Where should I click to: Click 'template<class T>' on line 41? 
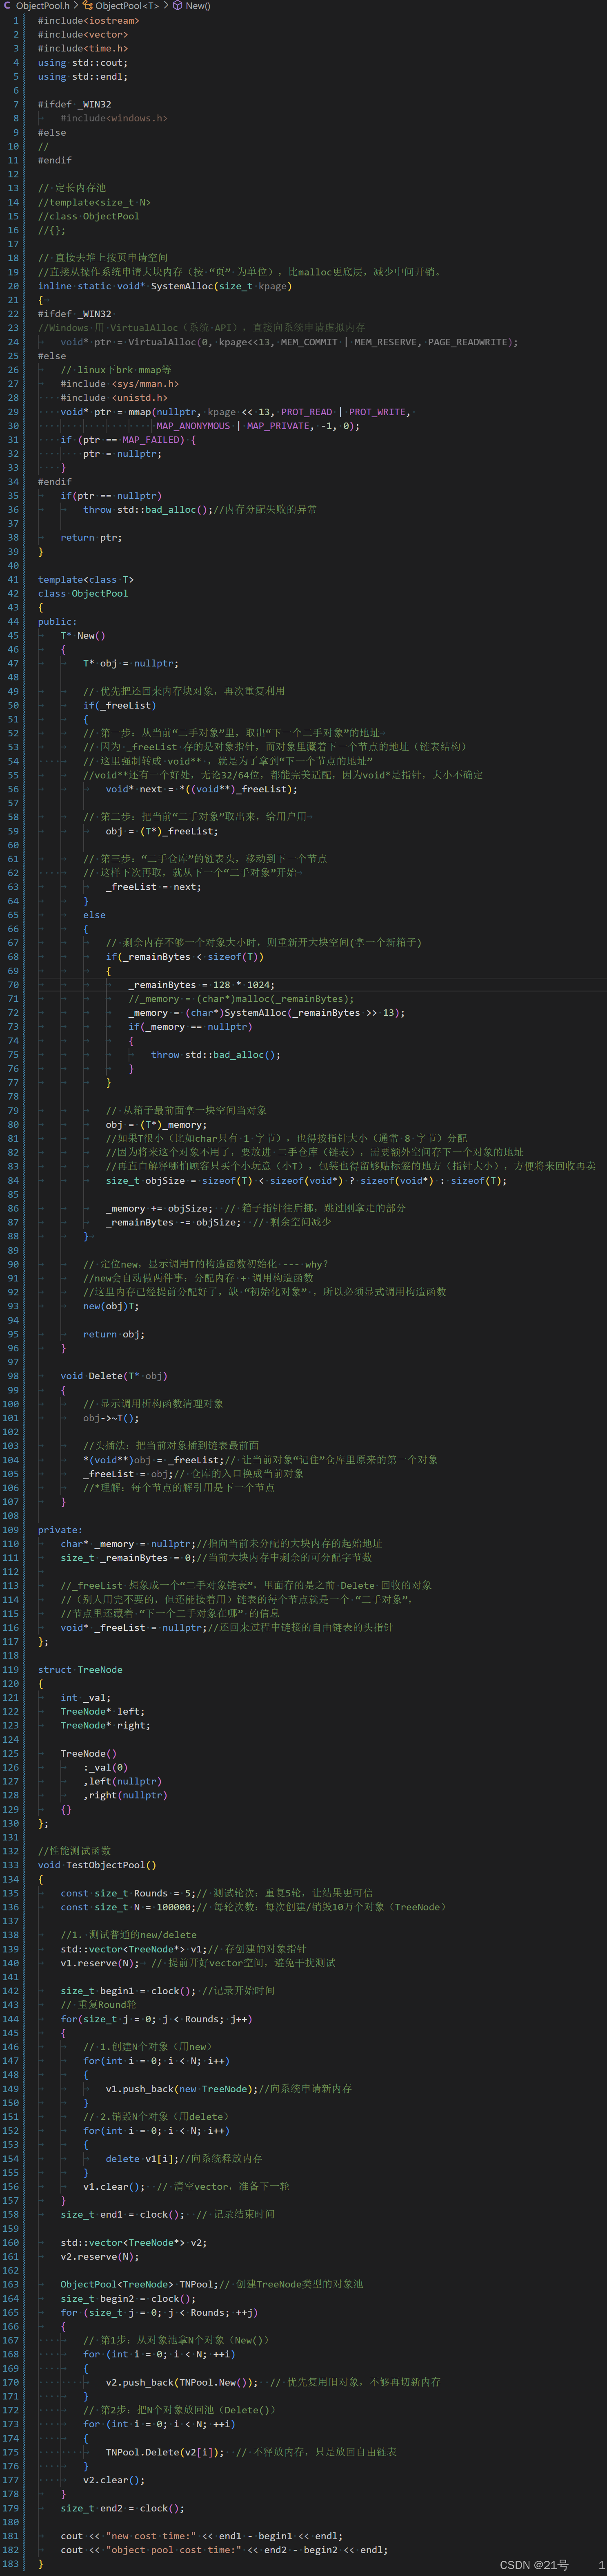point(86,580)
